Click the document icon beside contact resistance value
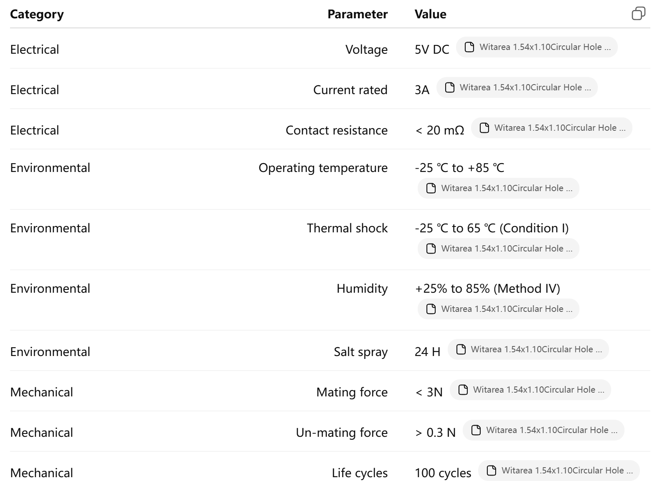Viewport: 667px width, 503px height. (x=484, y=128)
